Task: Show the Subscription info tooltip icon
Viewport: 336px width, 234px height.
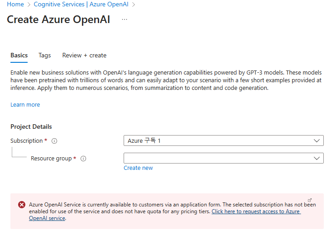Action: click(54, 141)
